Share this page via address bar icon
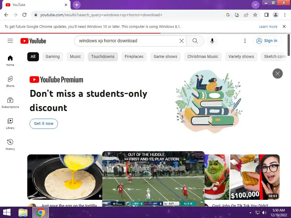This screenshot has height=218, width=291. [246, 15]
